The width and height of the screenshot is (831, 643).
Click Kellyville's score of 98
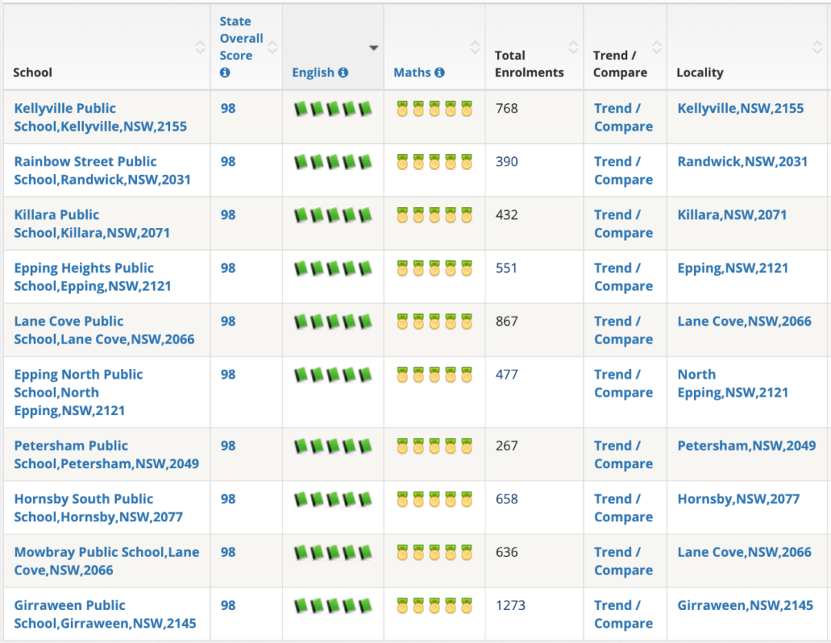click(x=228, y=109)
